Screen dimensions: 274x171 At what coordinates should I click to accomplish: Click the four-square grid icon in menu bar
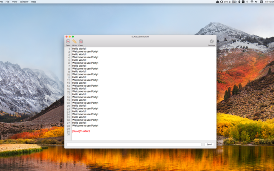coord(243,2)
